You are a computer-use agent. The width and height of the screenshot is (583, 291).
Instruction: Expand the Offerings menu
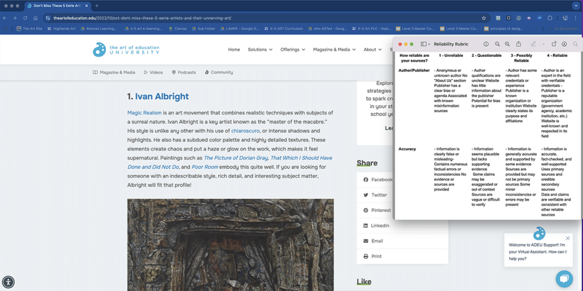click(x=293, y=50)
